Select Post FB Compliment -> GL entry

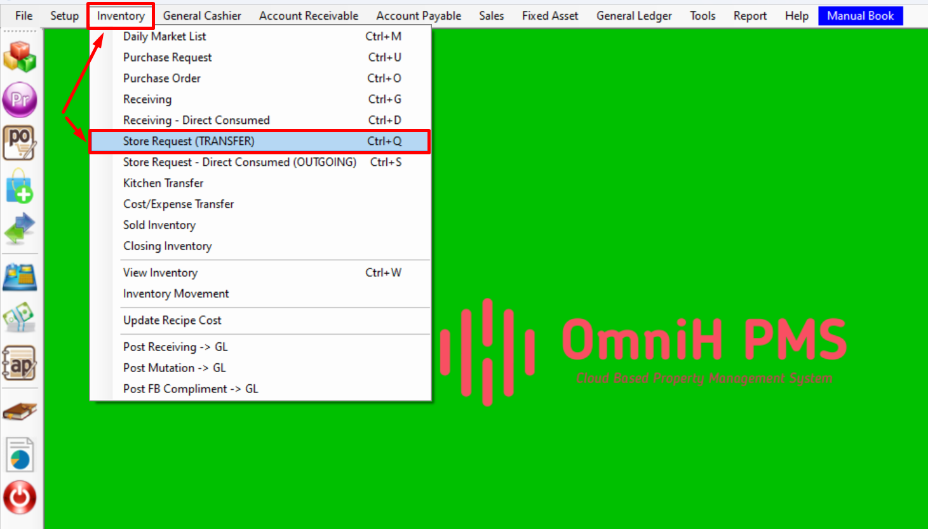(260, 389)
